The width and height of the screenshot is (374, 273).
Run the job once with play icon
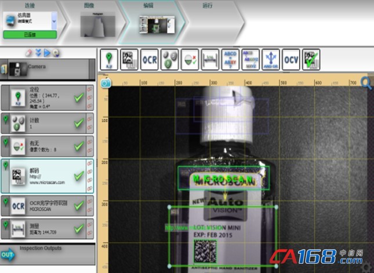click(x=47, y=53)
